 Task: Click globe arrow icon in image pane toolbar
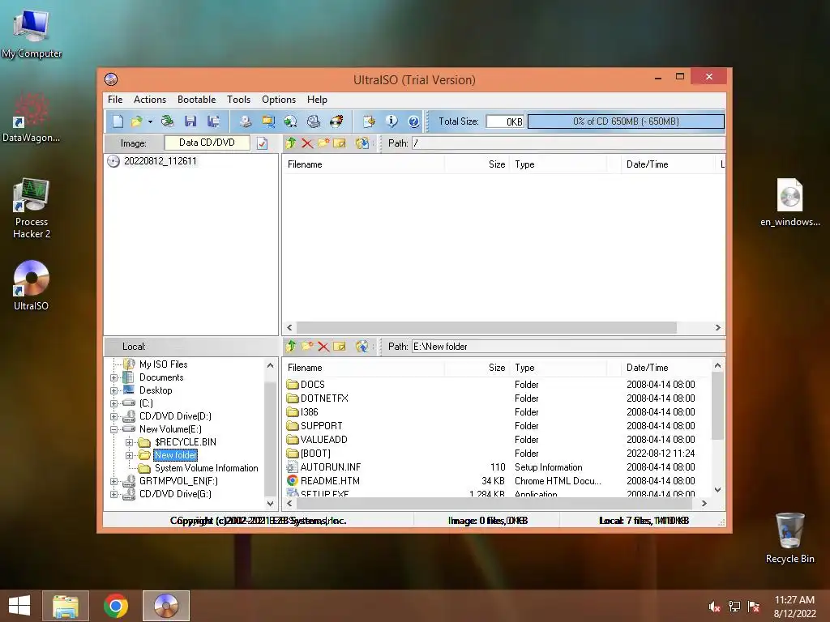coord(362,143)
